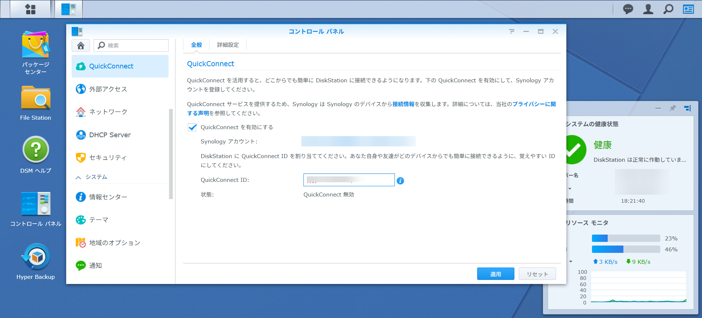Open 通知 settings
This screenshot has height=318, width=702.
coord(120,265)
